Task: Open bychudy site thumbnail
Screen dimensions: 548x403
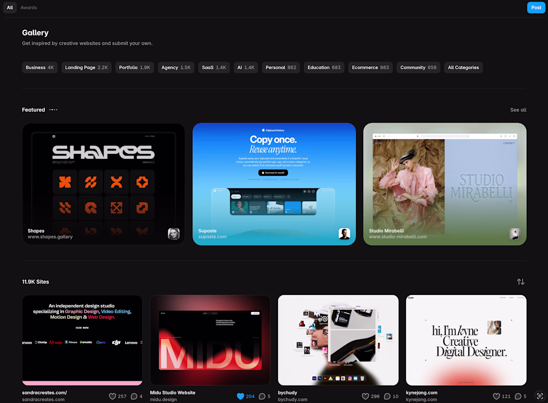Action: [x=338, y=340]
